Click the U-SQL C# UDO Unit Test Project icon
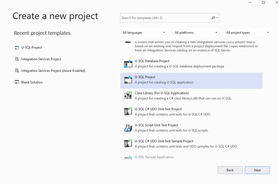Screen dimensions: 279x184 click(128, 112)
